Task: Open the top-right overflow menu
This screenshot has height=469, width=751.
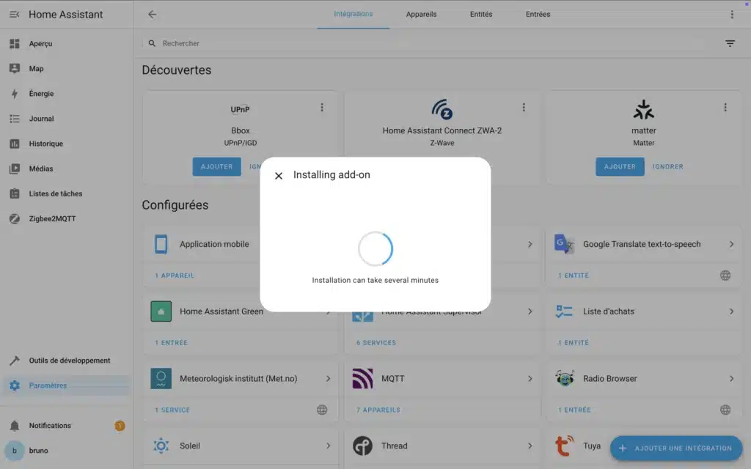Action: click(x=732, y=15)
